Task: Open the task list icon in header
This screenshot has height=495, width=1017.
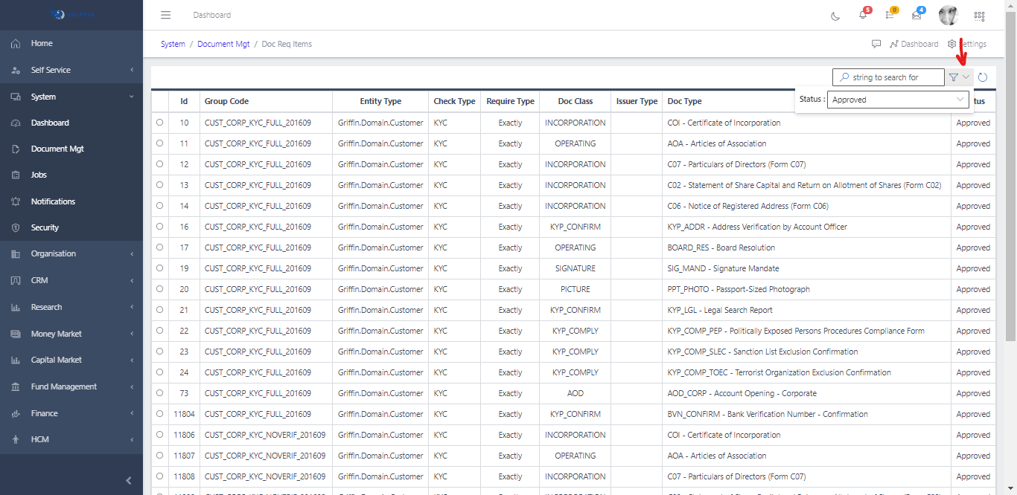Action: (890, 15)
